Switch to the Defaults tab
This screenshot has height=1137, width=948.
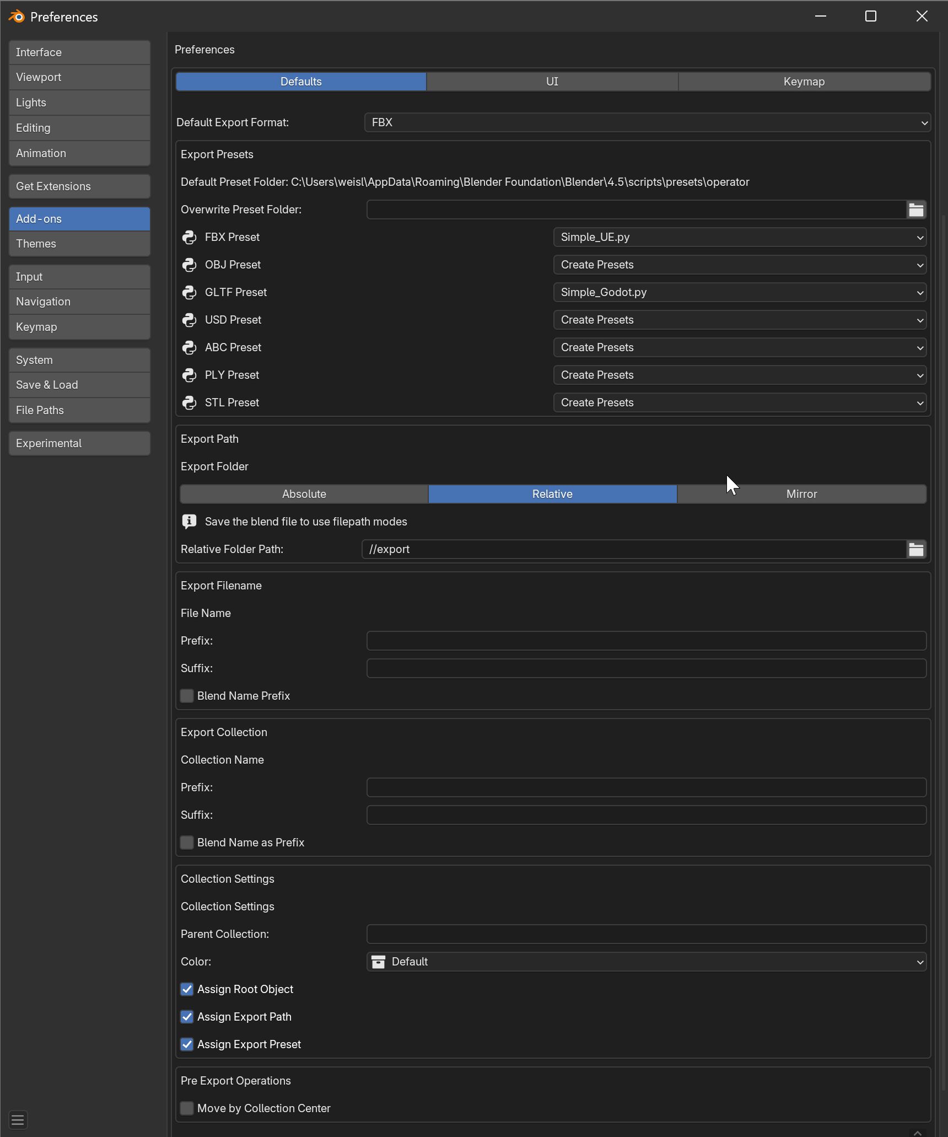click(301, 82)
